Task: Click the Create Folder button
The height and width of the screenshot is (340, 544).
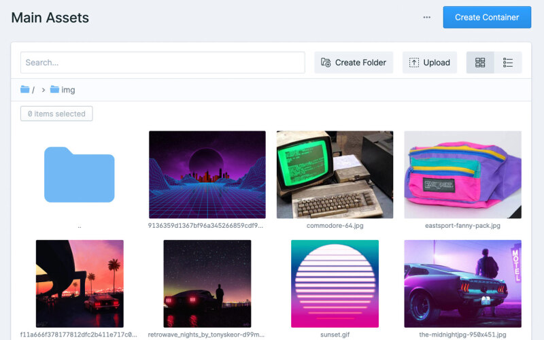Action: [354, 63]
